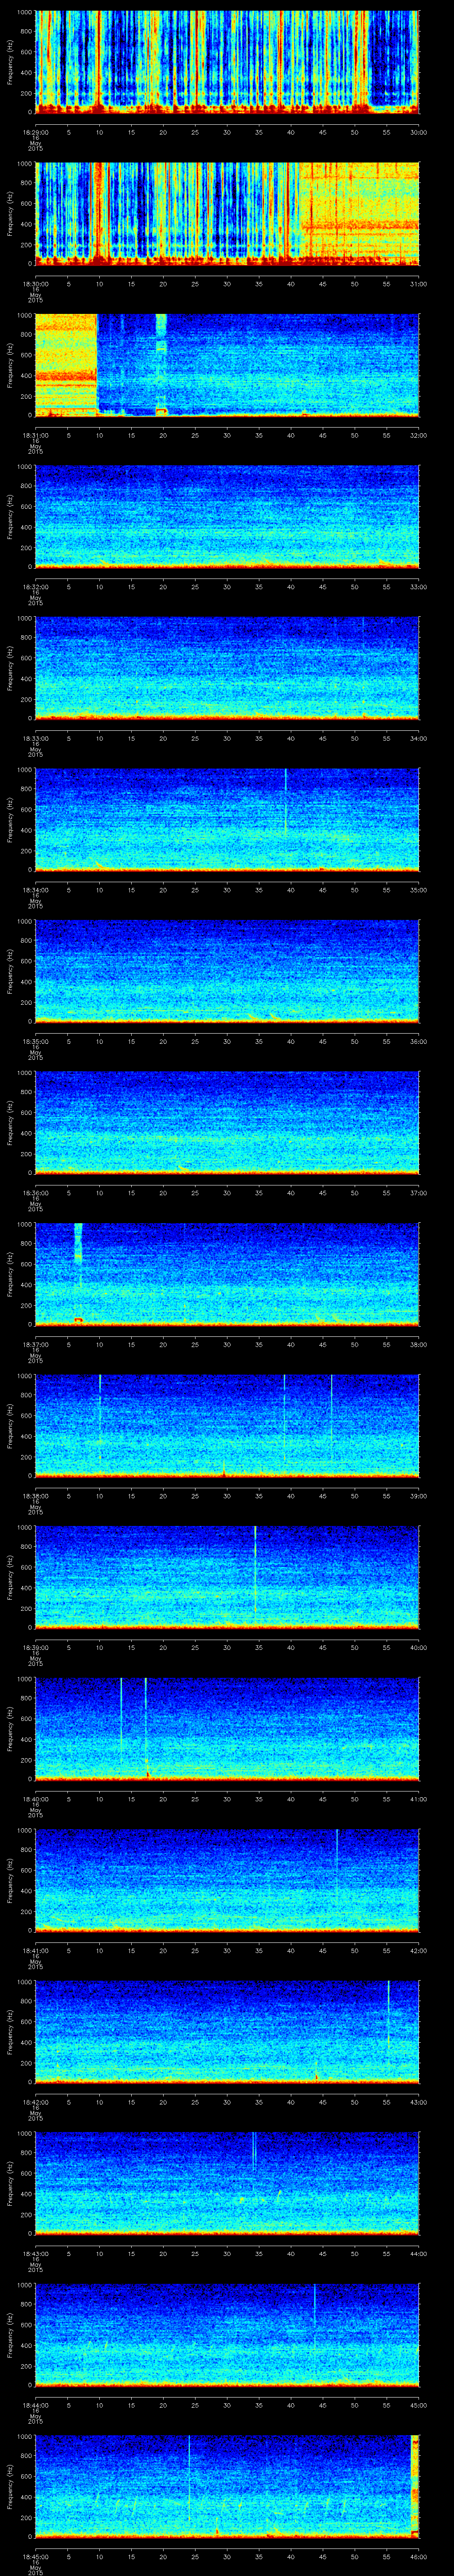Click the 31:00 end time label
Image resolution: width=454 pixels, height=2576 pixels.
click(x=418, y=284)
